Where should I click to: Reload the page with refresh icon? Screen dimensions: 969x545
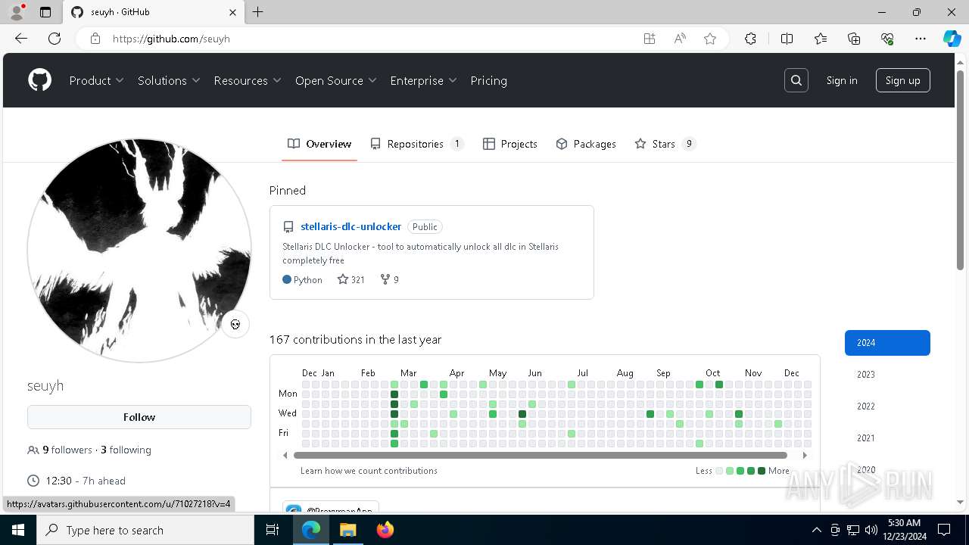[55, 39]
